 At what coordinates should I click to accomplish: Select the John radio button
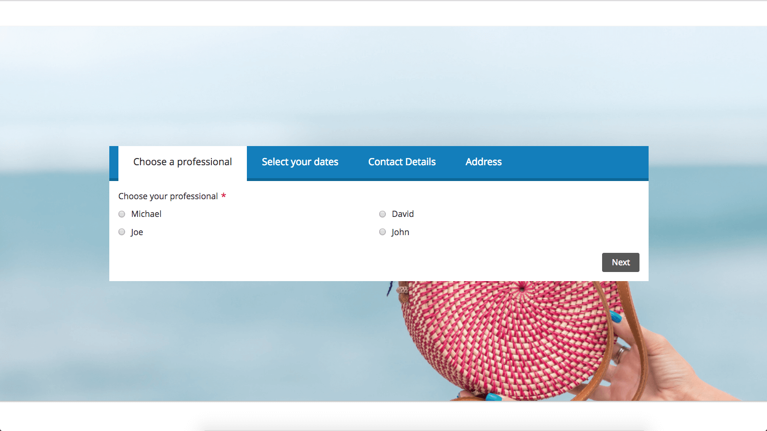pyautogui.click(x=382, y=232)
